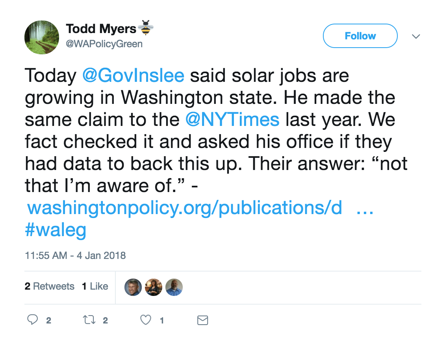Expand the tweet options chevron menu
Screen dimensions: 445x340
point(416,36)
